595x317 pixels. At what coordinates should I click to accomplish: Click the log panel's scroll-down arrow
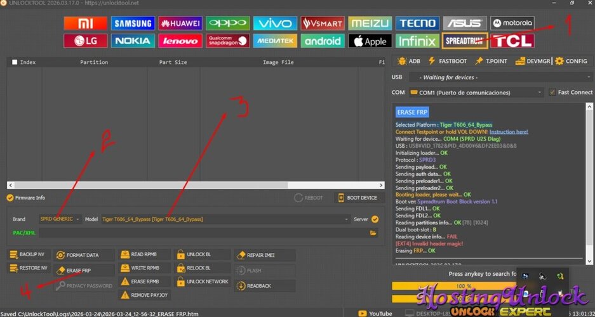589,261
